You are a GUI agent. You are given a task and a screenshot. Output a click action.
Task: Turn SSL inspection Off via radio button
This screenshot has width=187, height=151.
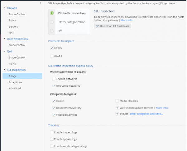point(52,31)
